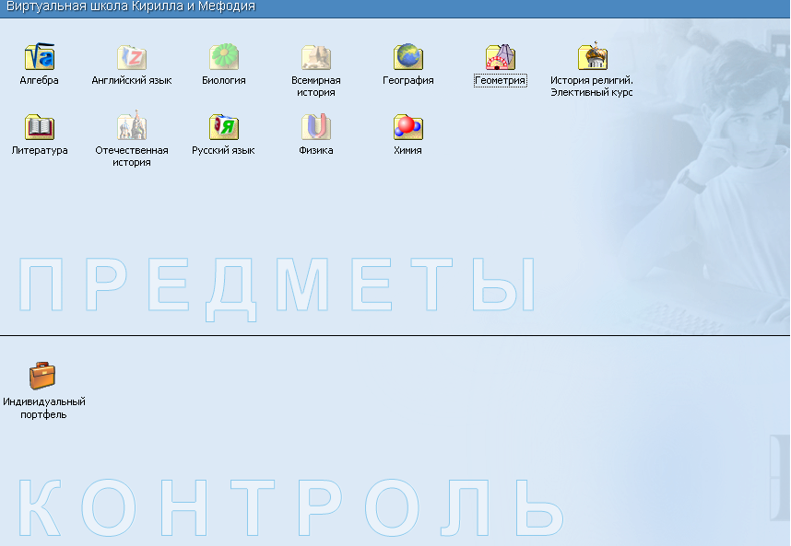This screenshot has height=546, width=791.
Task: Open the Геометрия subject icon
Action: click(x=501, y=57)
